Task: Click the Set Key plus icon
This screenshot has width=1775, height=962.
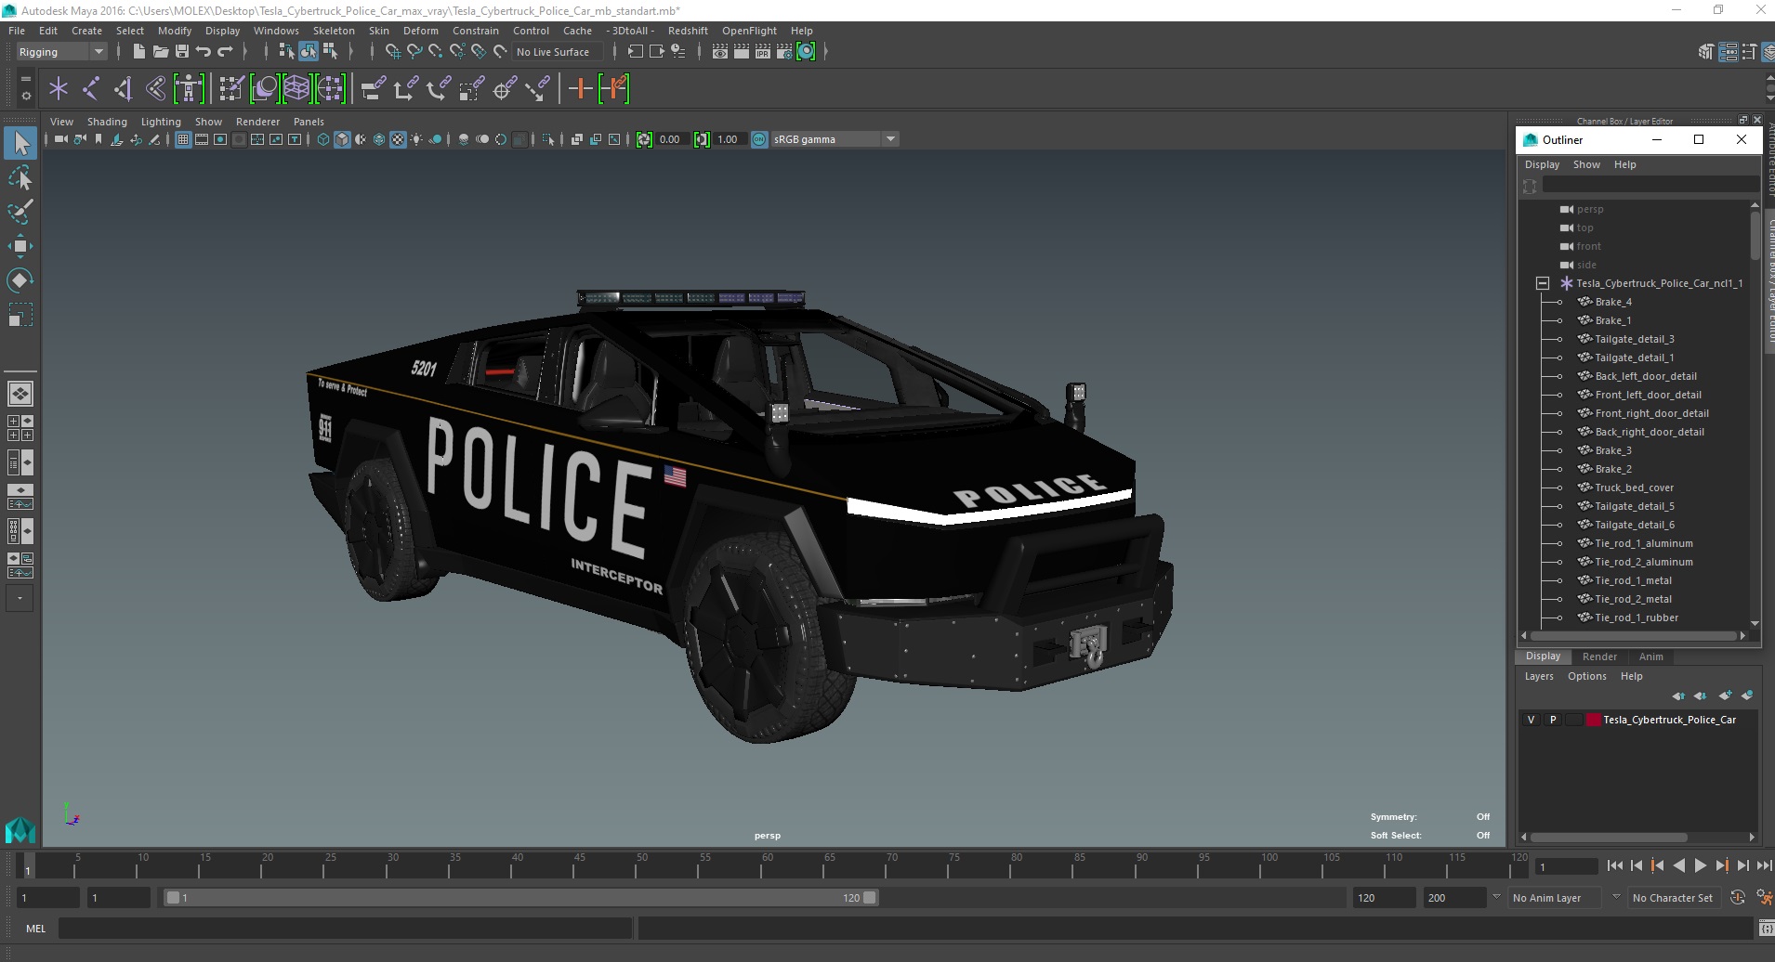Action: (581, 89)
